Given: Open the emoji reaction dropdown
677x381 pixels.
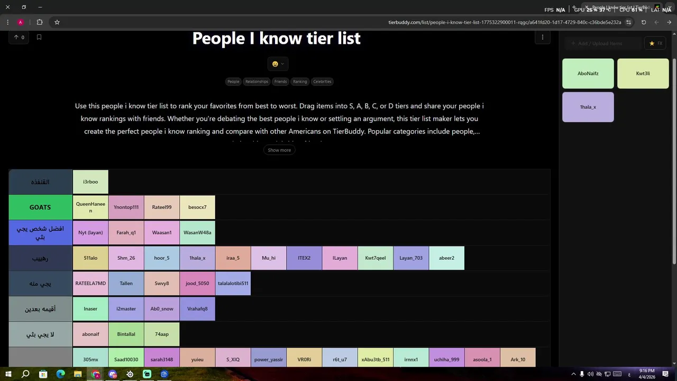Looking at the screenshot, I should coord(278,63).
